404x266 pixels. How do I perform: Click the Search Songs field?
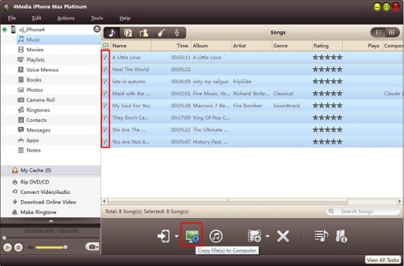click(363, 211)
